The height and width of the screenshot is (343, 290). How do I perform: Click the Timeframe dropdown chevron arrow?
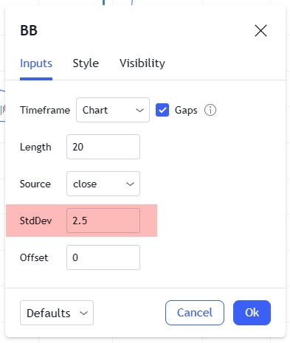pyautogui.click(x=139, y=110)
